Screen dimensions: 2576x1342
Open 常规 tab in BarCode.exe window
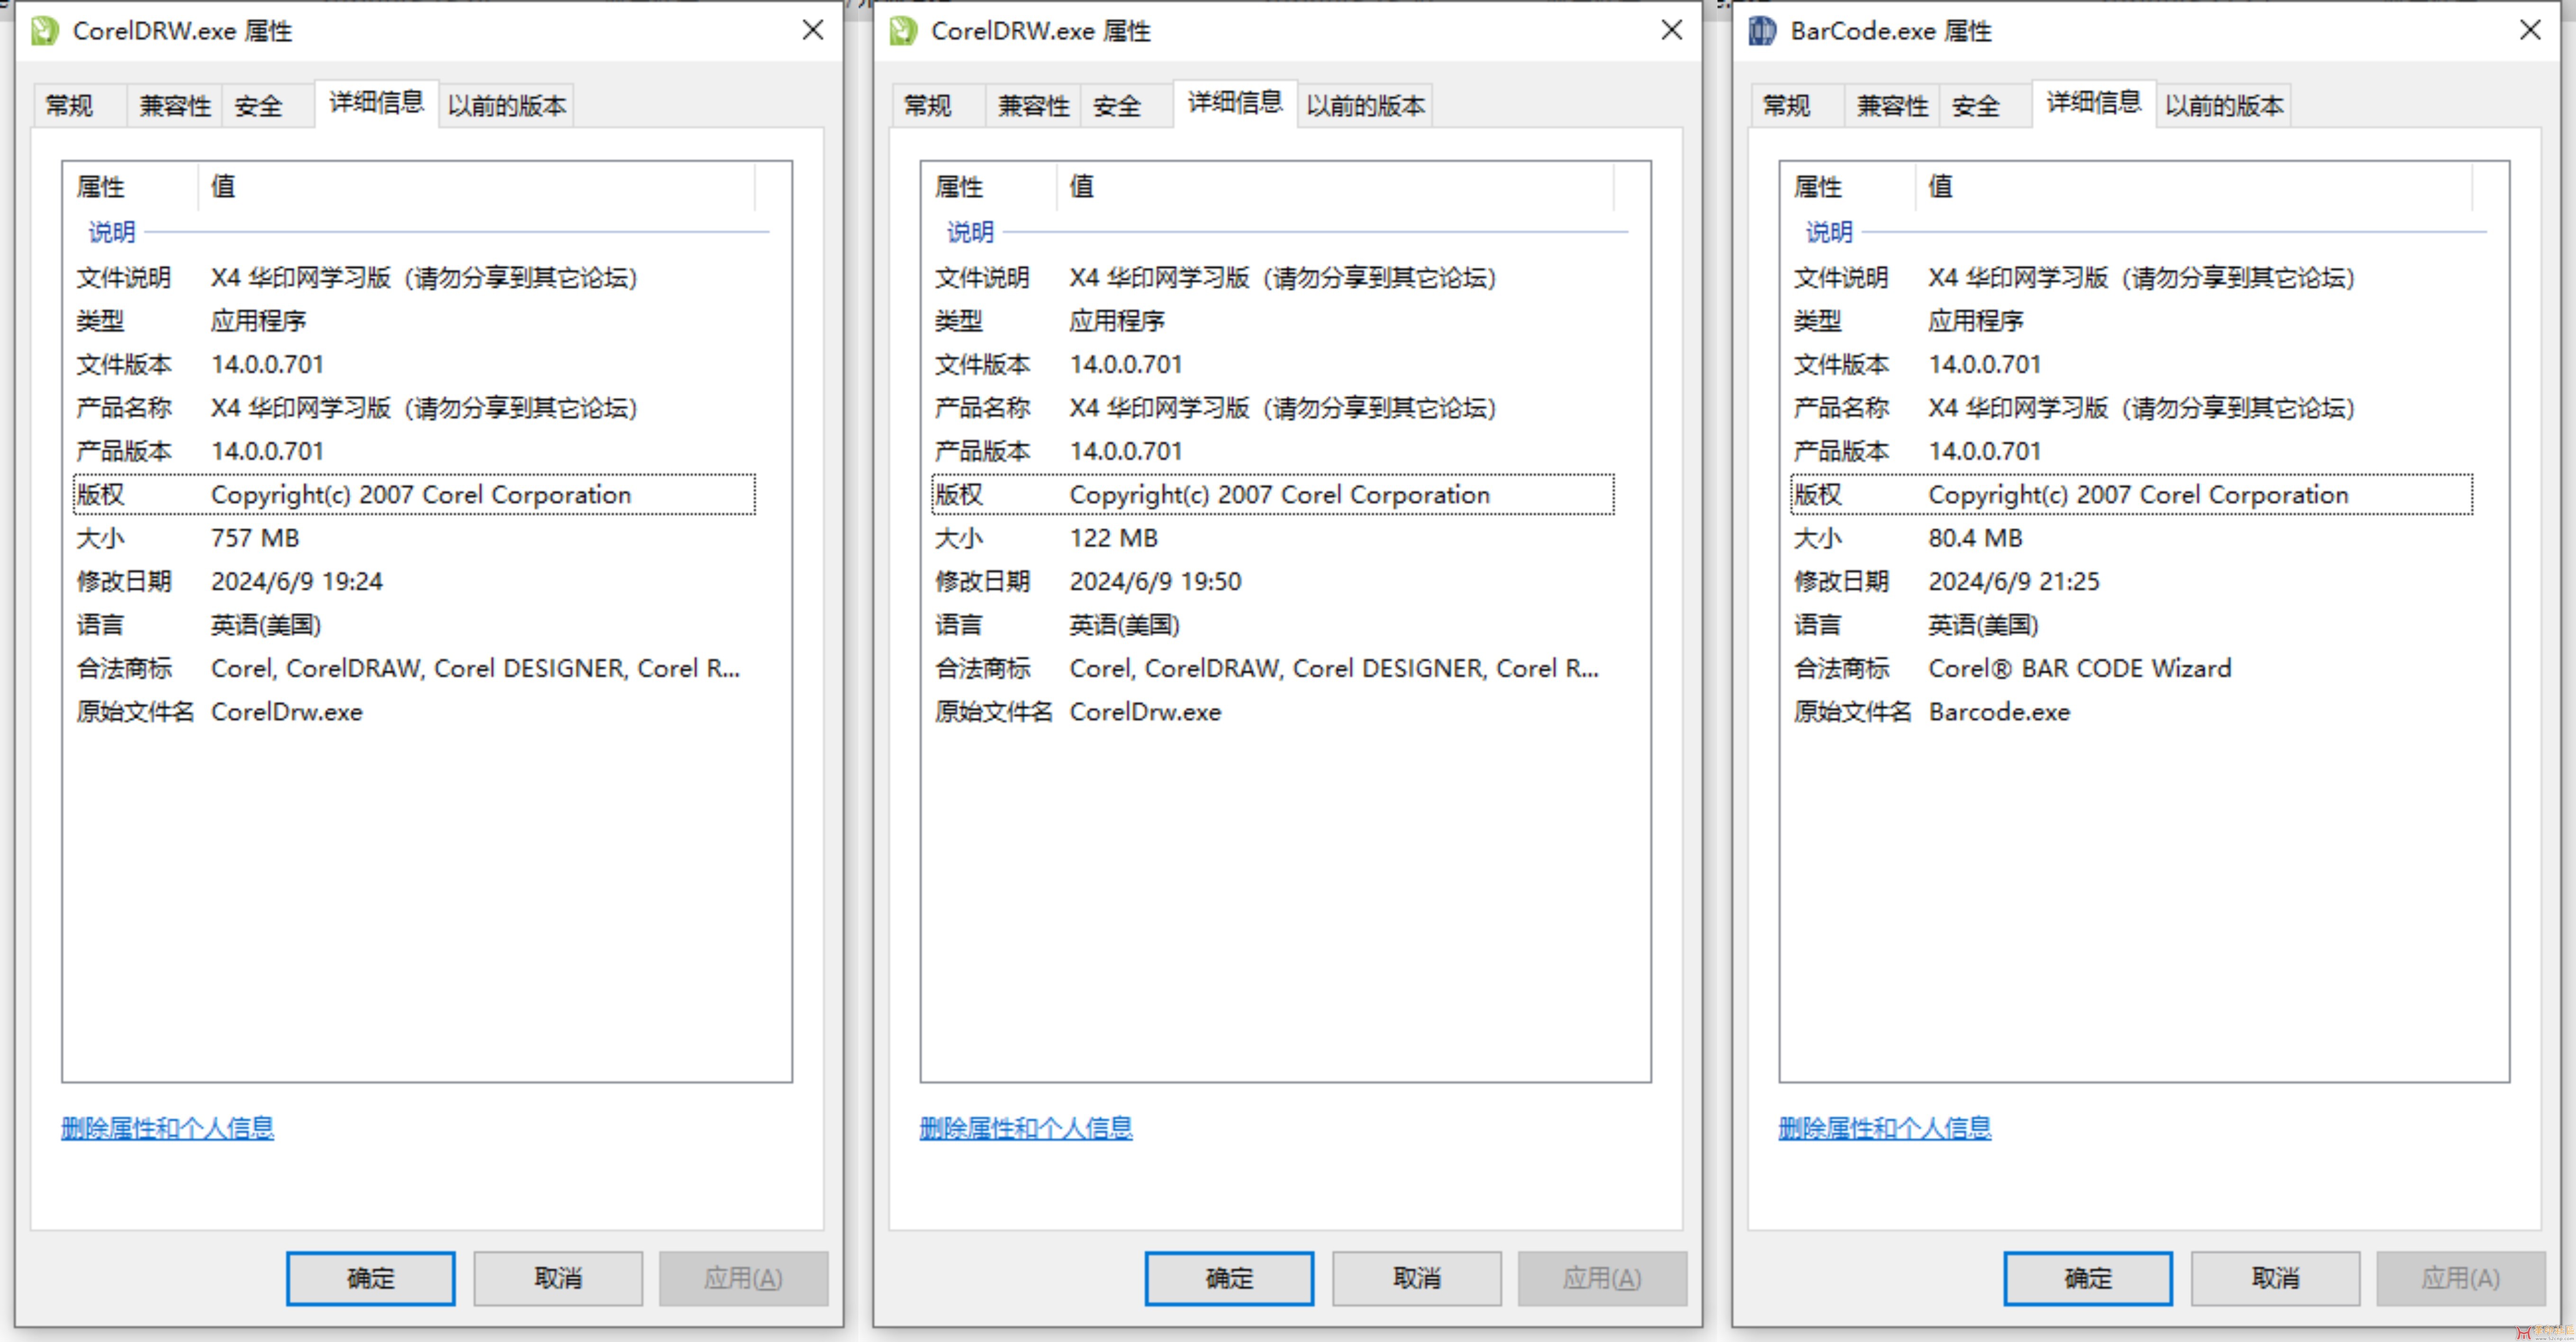[1797, 105]
